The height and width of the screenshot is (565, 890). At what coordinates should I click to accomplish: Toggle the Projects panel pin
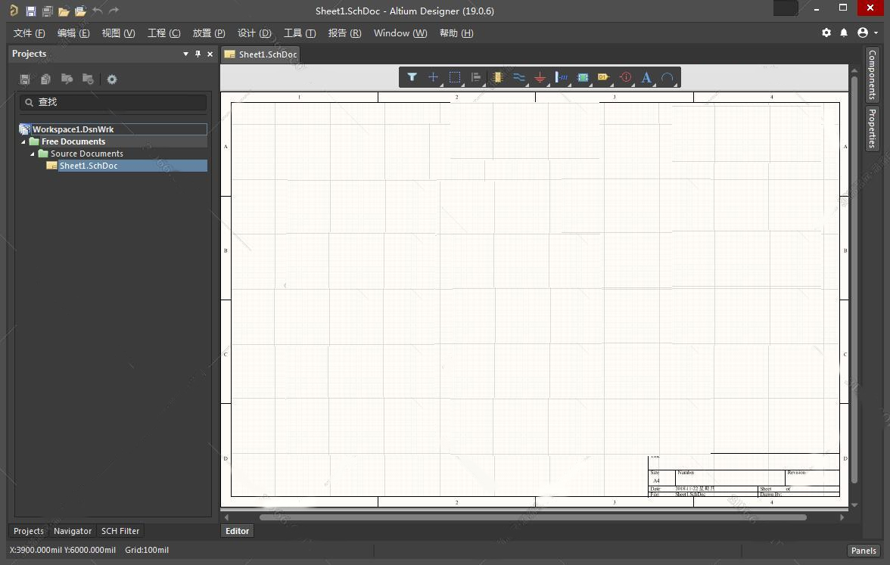click(x=198, y=54)
